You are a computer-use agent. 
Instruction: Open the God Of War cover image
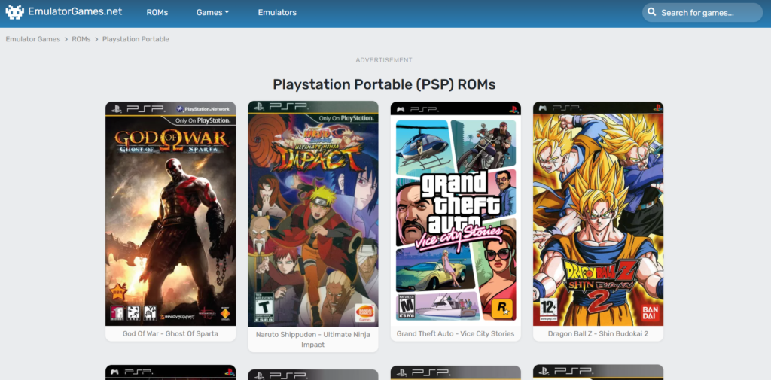click(x=171, y=214)
